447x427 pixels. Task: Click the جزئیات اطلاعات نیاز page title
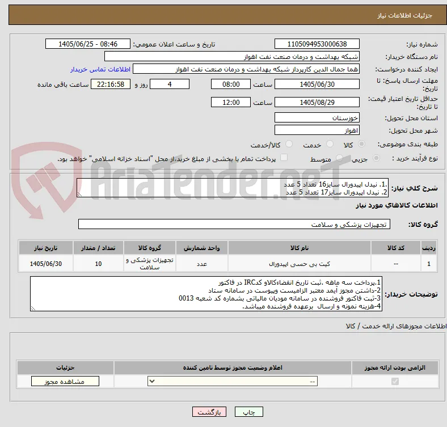(405, 15)
